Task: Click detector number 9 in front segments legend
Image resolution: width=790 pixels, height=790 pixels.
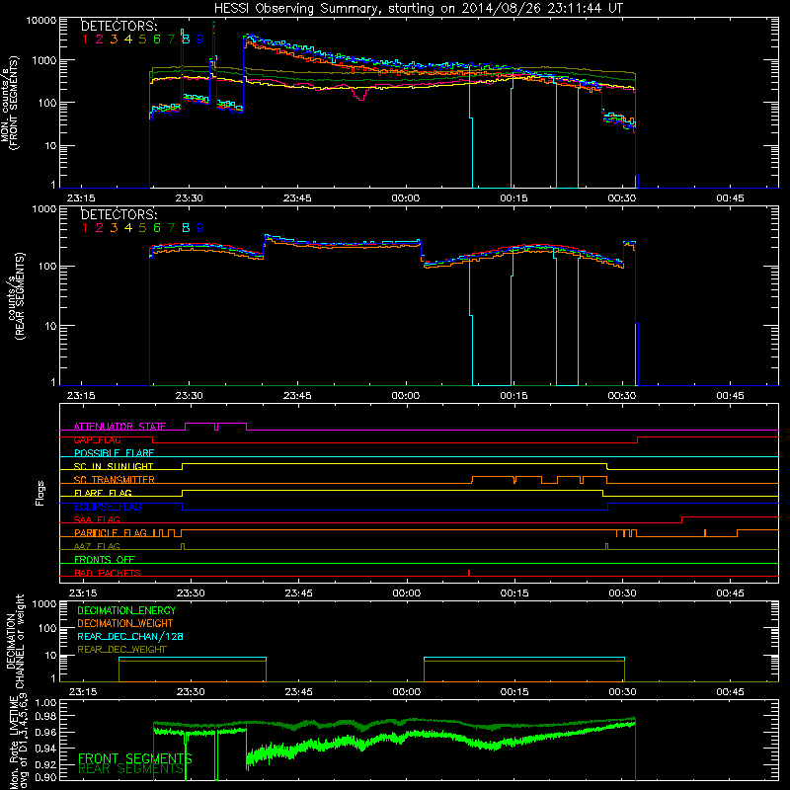Action: (x=200, y=39)
